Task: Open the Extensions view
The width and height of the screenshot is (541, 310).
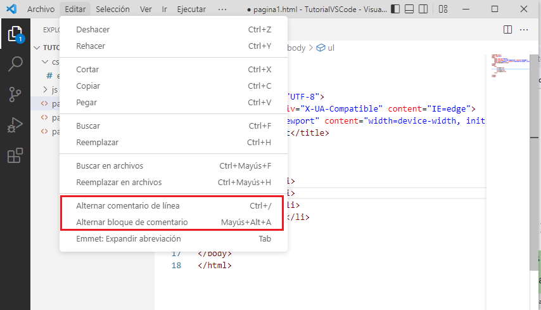Action: click(x=15, y=156)
